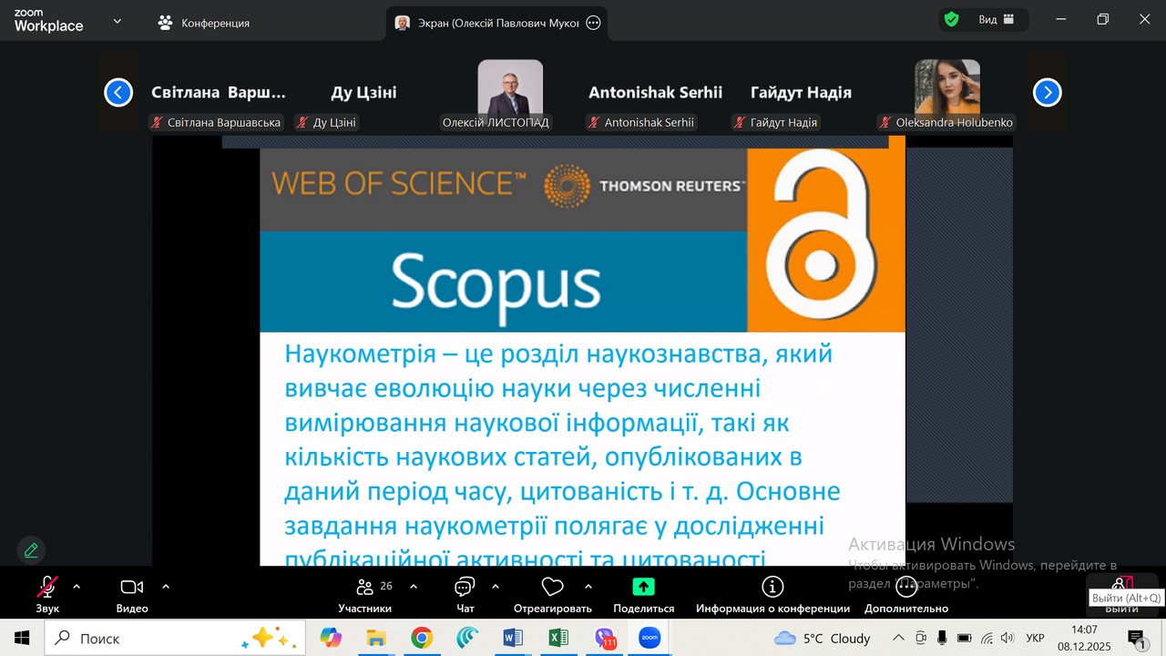This screenshot has width=1166, height=656.
Task: Open the Участники participants panel
Action: point(364,594)
